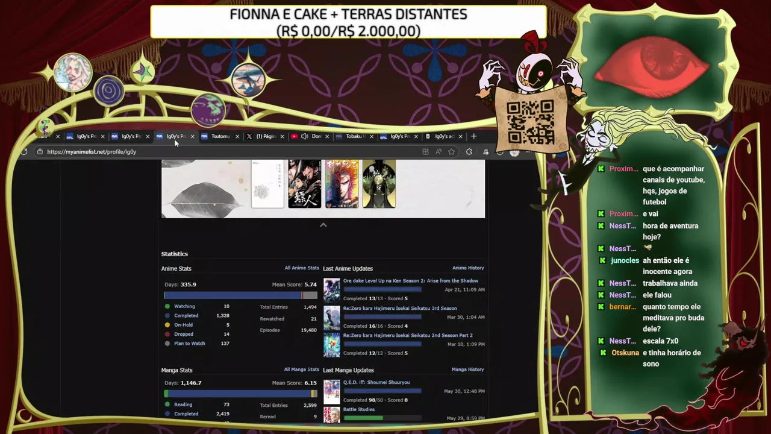Mute audio on the YouTube tab
Viewport: 771px width, 434px height.
pyautogui.click(x=305, y=136)
